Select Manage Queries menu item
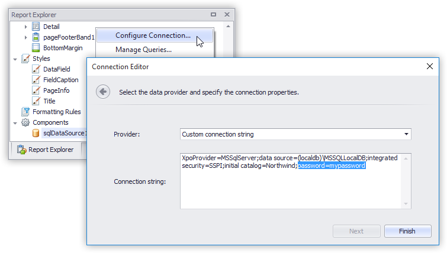This screenshot has height=253, width=447. [x=143, y=50]
